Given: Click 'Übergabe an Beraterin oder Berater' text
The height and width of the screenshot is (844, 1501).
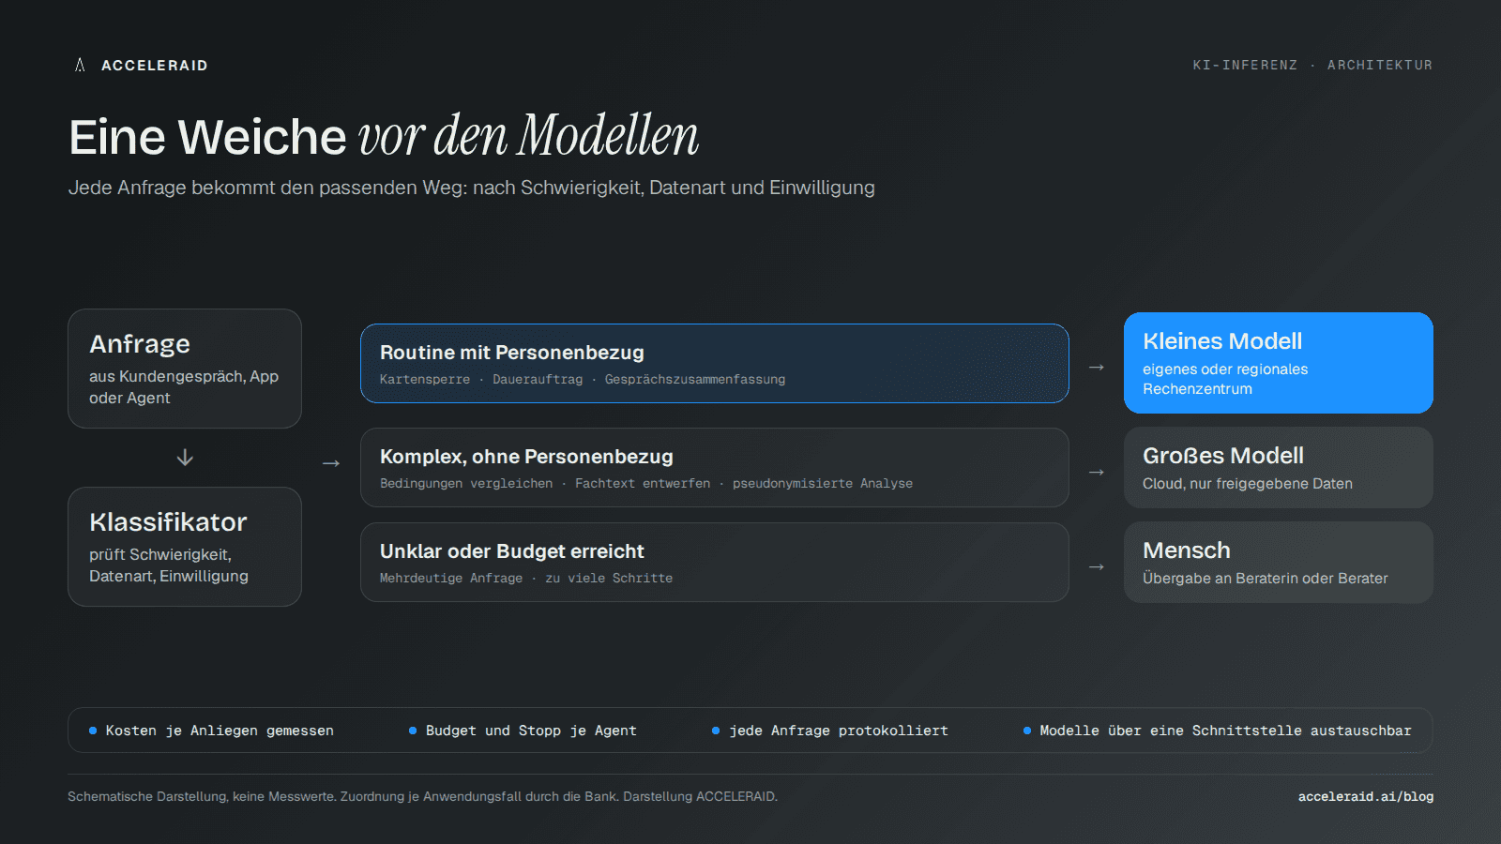Looking at the screenshot, I should point(1266,579).
